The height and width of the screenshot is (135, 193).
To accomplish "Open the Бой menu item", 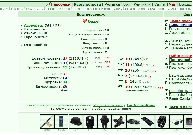I will click(x=127, y=4).
